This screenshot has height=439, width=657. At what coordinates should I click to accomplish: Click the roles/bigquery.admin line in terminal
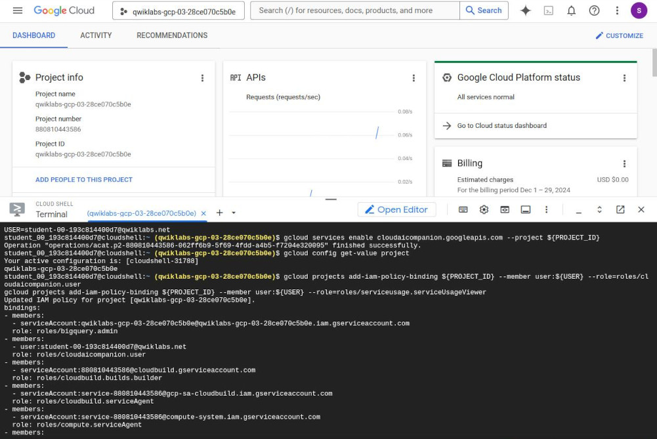65,331
